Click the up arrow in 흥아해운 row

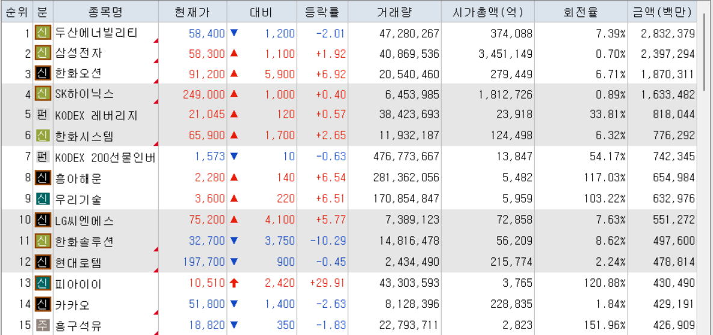(x=234, y=178)
